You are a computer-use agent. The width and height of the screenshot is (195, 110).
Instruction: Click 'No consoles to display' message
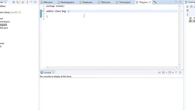coord(55,76)
